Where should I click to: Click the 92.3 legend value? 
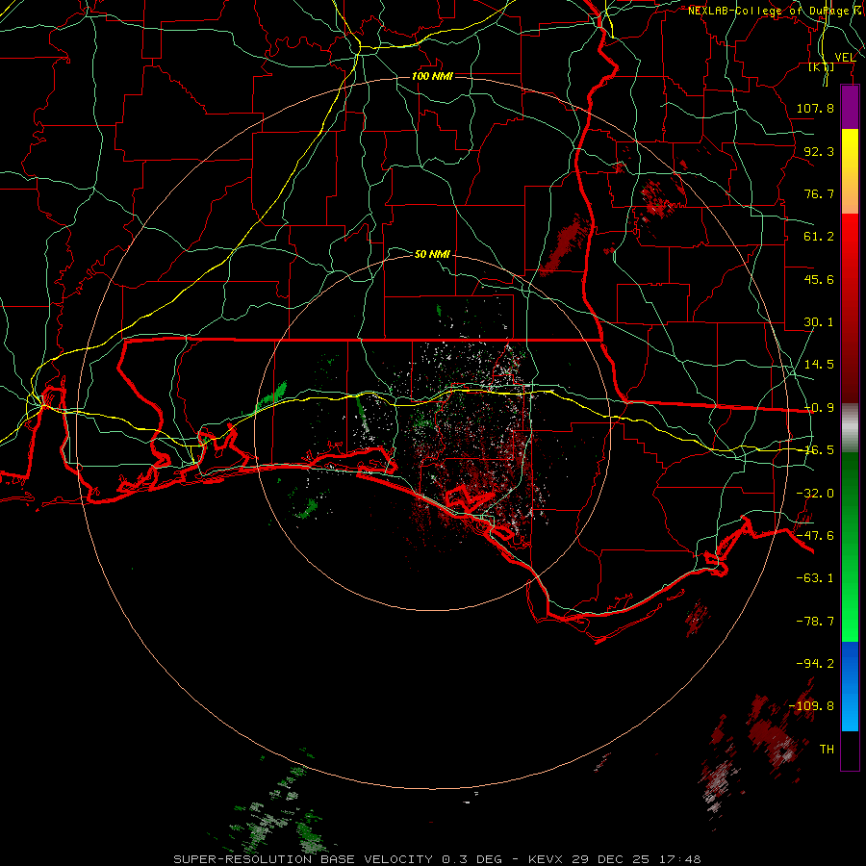pos(819,151)
